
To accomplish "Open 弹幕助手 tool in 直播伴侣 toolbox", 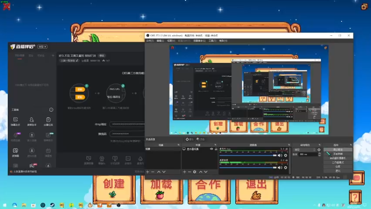I will 15,122.
